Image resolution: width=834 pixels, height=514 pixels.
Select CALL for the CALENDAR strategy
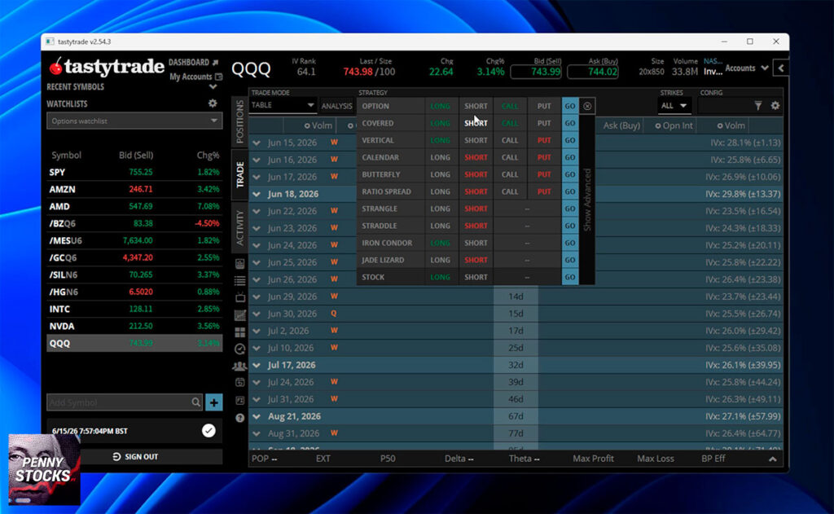510,157
